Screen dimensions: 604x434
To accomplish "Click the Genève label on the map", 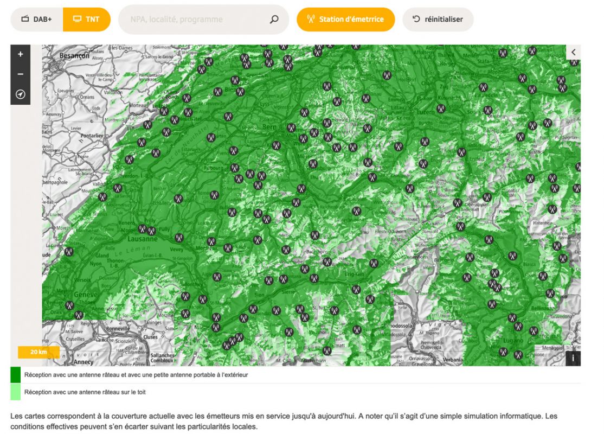I will 86,295.
